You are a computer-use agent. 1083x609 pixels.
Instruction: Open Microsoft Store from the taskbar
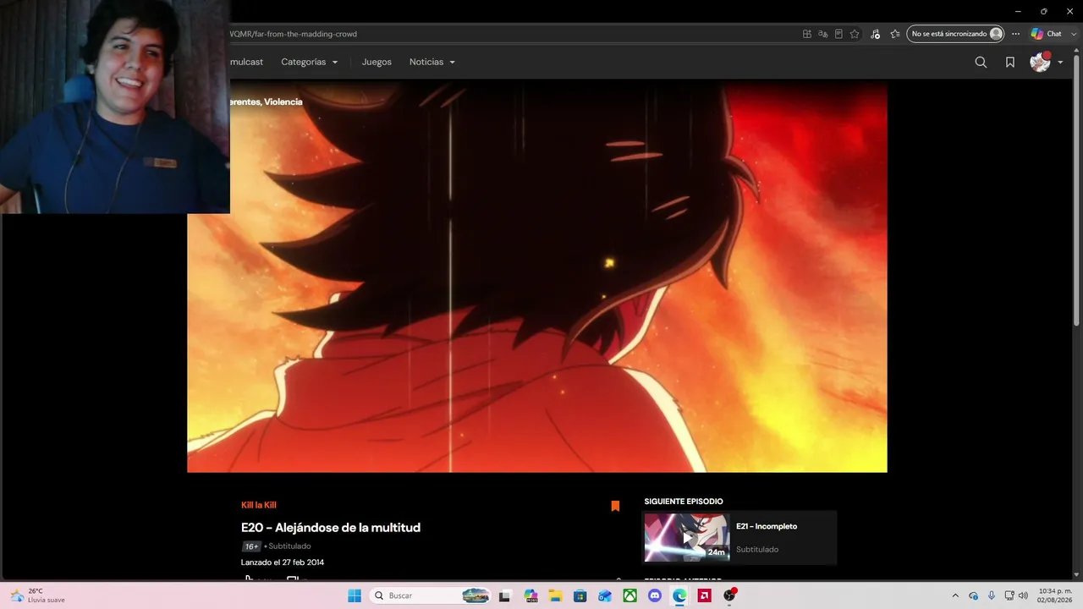pos(580,595)
